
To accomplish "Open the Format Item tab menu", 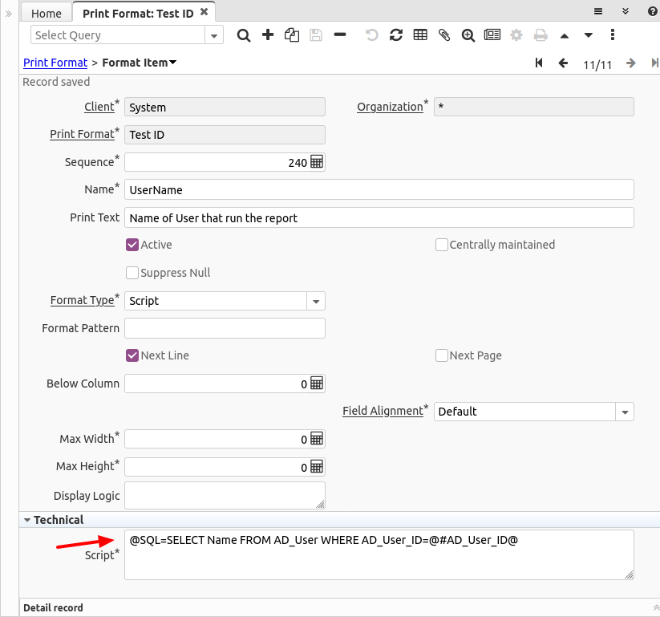I will coord(172,63).
